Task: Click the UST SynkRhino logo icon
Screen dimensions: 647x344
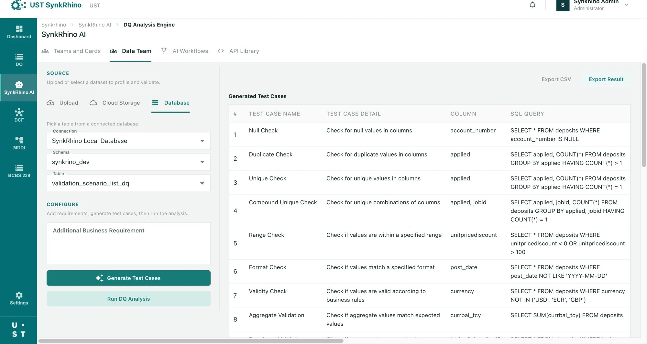Action: (18, 5)
